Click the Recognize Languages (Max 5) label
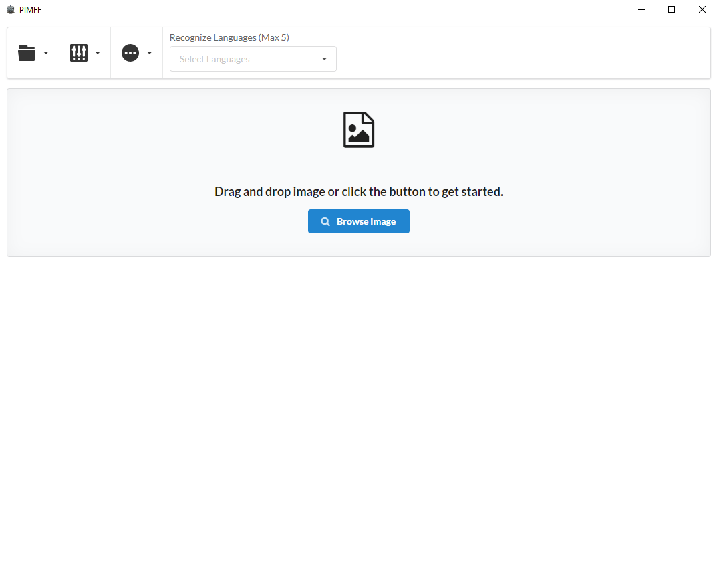 point(229,37)
